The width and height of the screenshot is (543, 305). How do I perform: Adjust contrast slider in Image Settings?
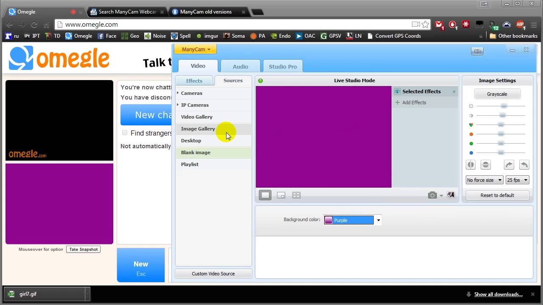(502, 115)
